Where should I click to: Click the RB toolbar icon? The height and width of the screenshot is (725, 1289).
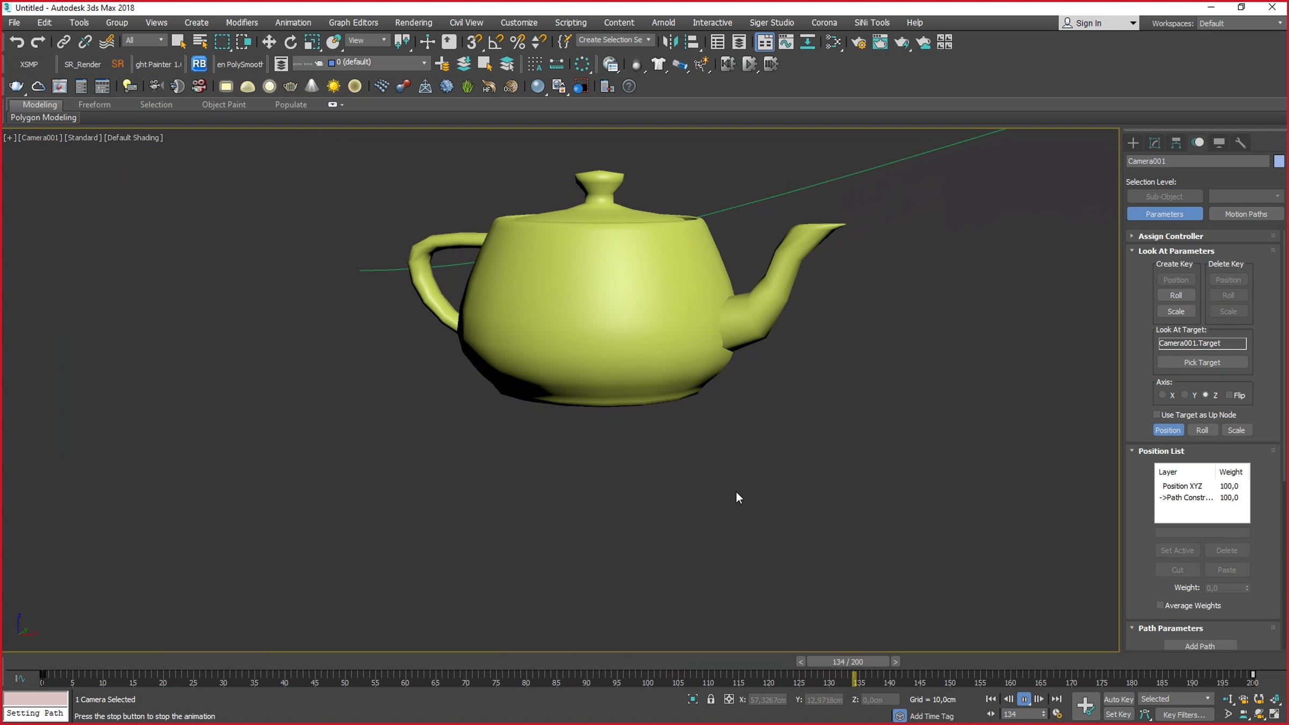click(199, 64)
